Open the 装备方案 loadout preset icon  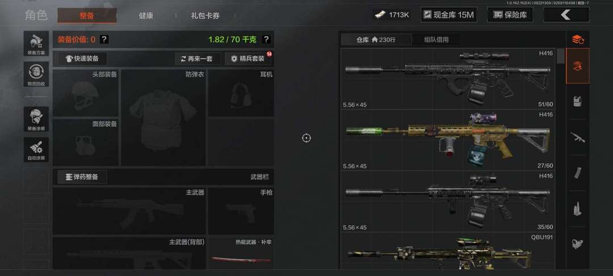[36, 43]
